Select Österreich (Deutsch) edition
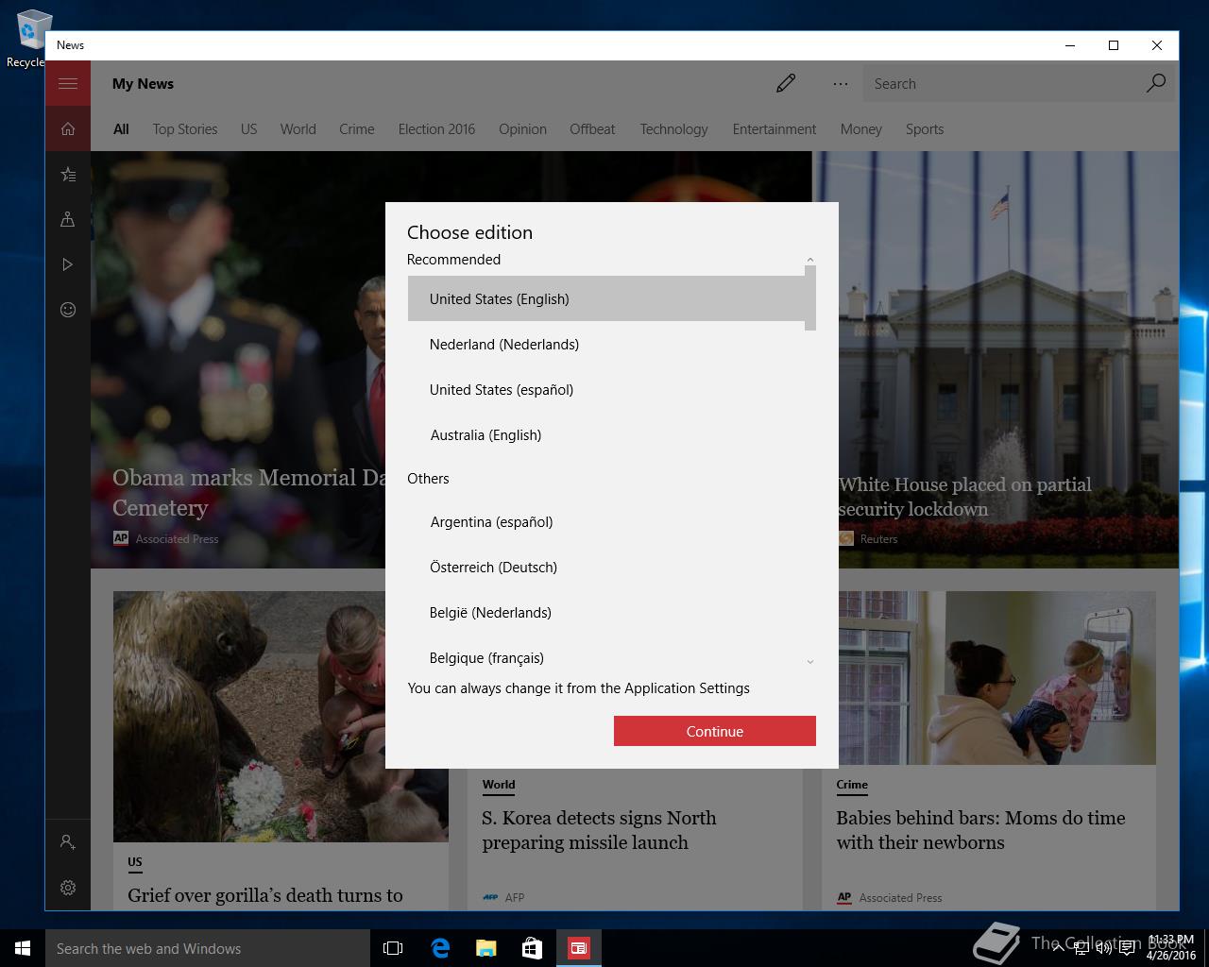The width and height of the screenshot is (1209, 967). [605, 568]
